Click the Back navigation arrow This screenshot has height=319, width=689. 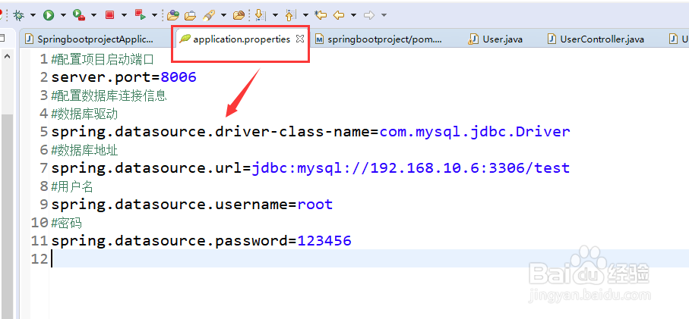[x=338, y=15]
